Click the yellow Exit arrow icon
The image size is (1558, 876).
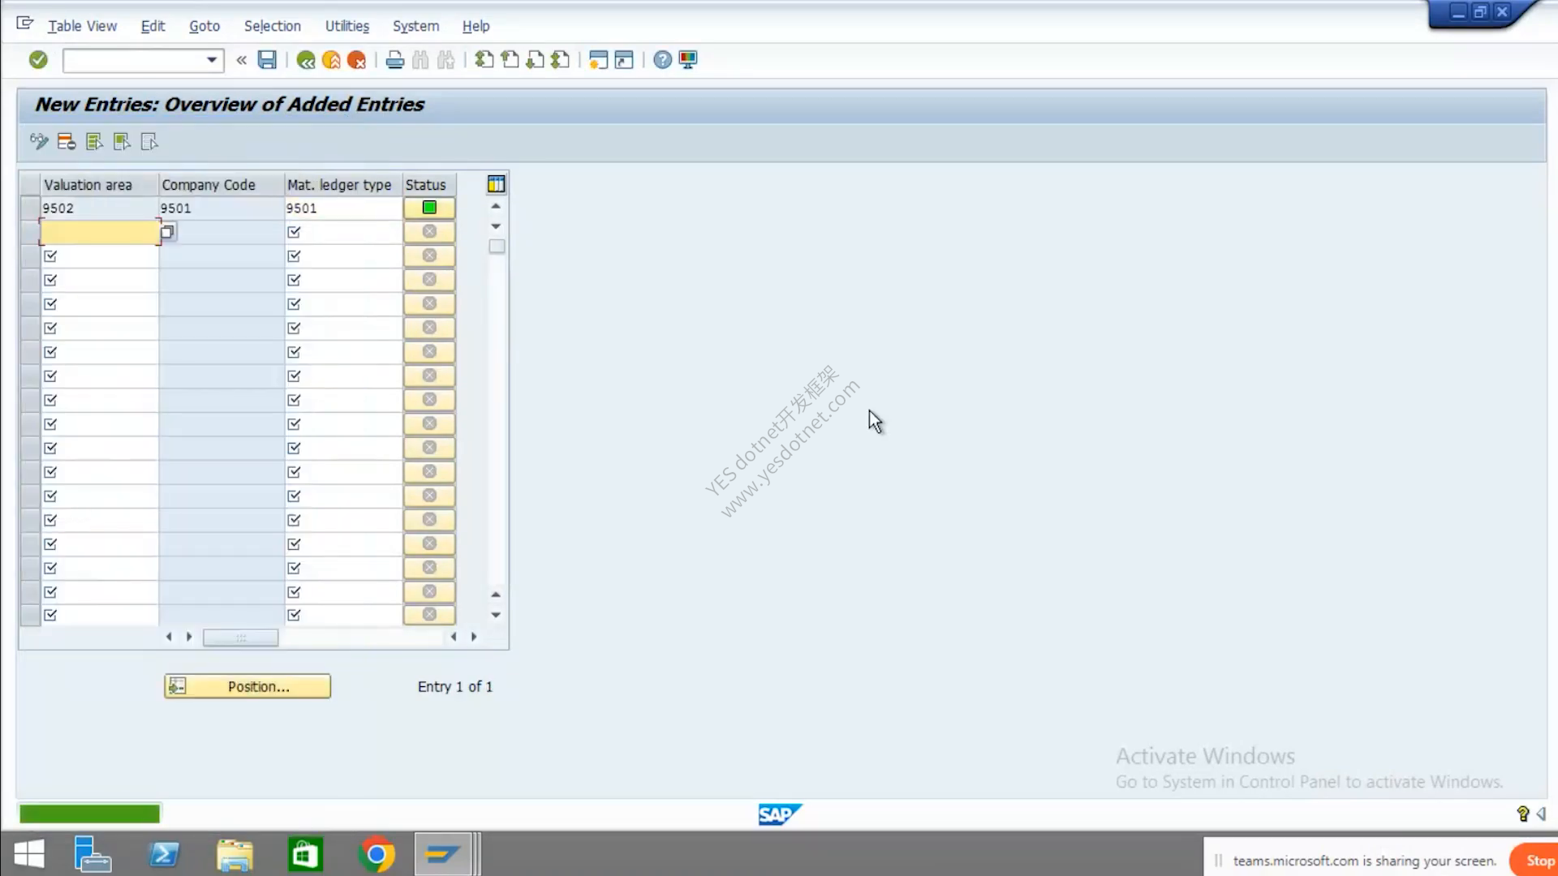(331, 60)
